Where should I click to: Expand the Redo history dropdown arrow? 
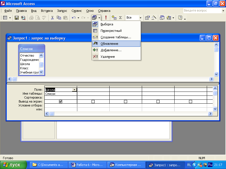88,18
